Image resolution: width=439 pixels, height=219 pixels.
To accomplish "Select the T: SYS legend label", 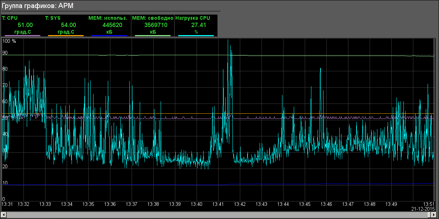I will coord(53,18).
